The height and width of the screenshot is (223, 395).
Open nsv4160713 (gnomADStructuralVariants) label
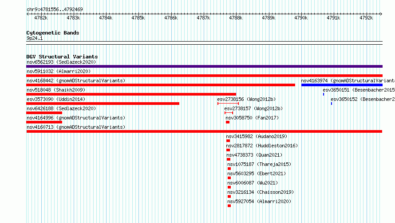[x=76, y=127]
